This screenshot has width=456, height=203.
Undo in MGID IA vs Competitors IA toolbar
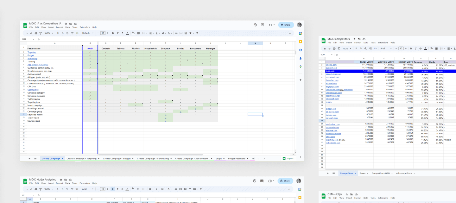click(27, 33)
